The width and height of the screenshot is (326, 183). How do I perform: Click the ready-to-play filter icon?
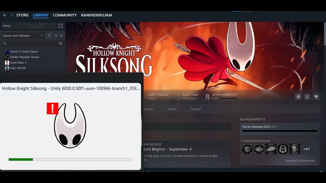(61, 36)
